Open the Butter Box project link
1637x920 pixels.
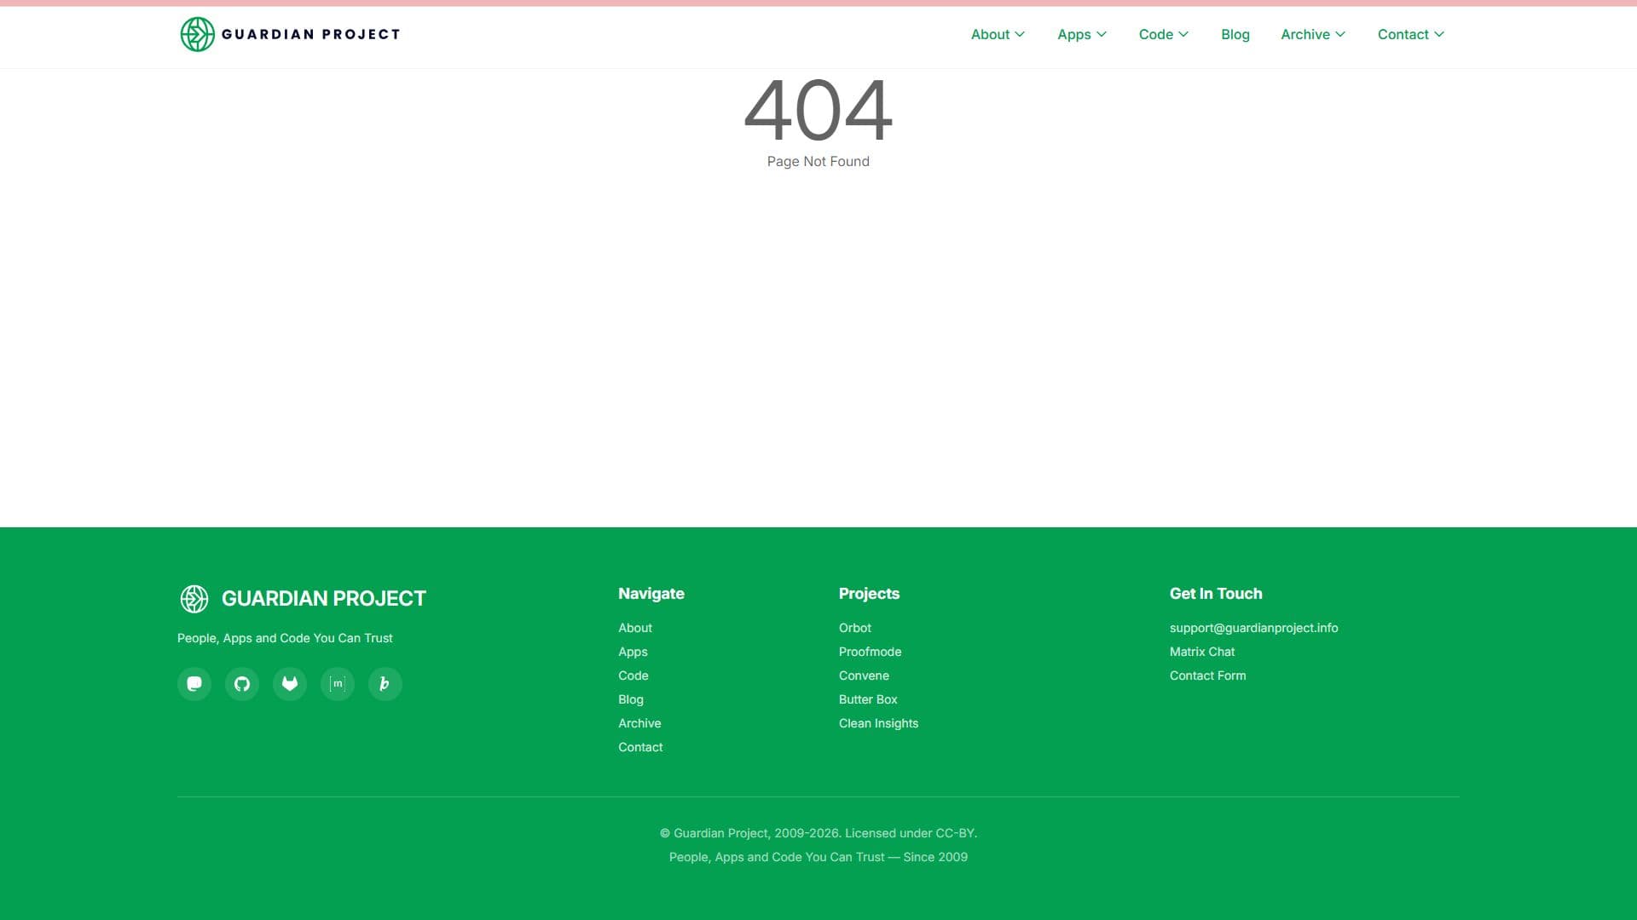(868, 699)
